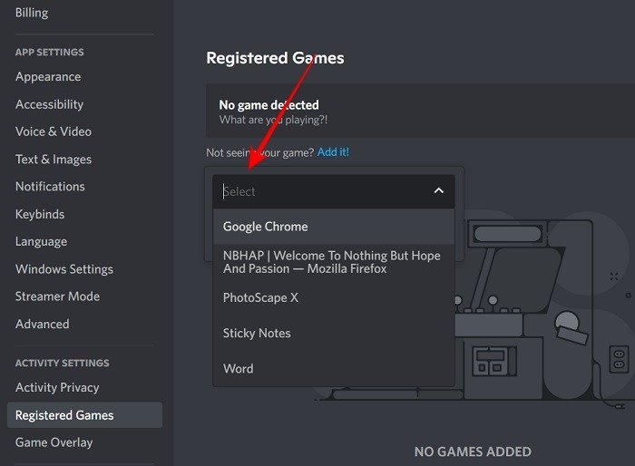635x466 pixels.
Task: Go to Accessibility settings
Action: coord(49,104)
